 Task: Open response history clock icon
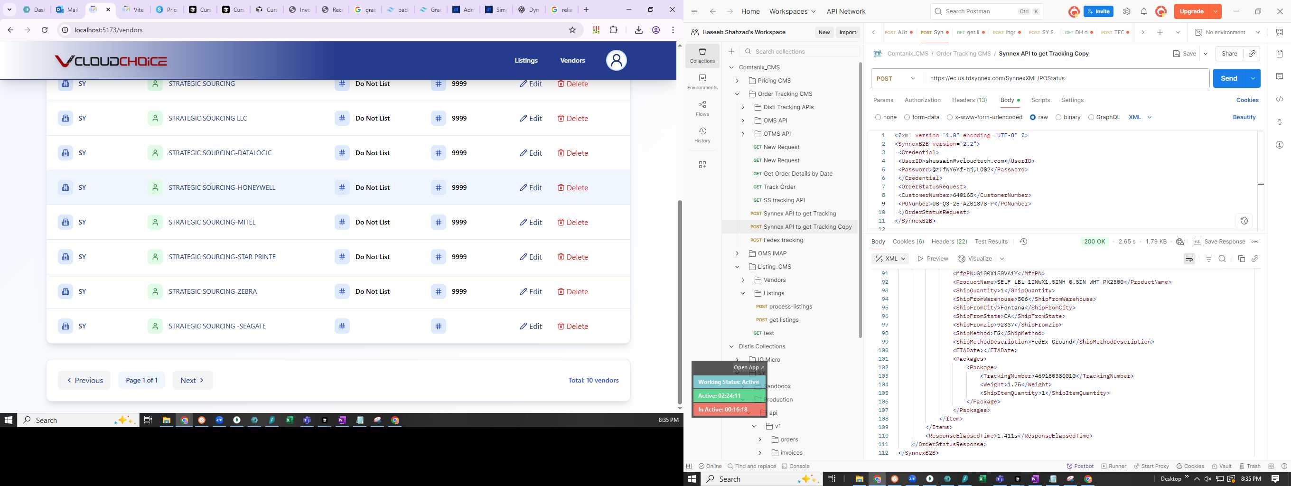tap(1023, 242)
